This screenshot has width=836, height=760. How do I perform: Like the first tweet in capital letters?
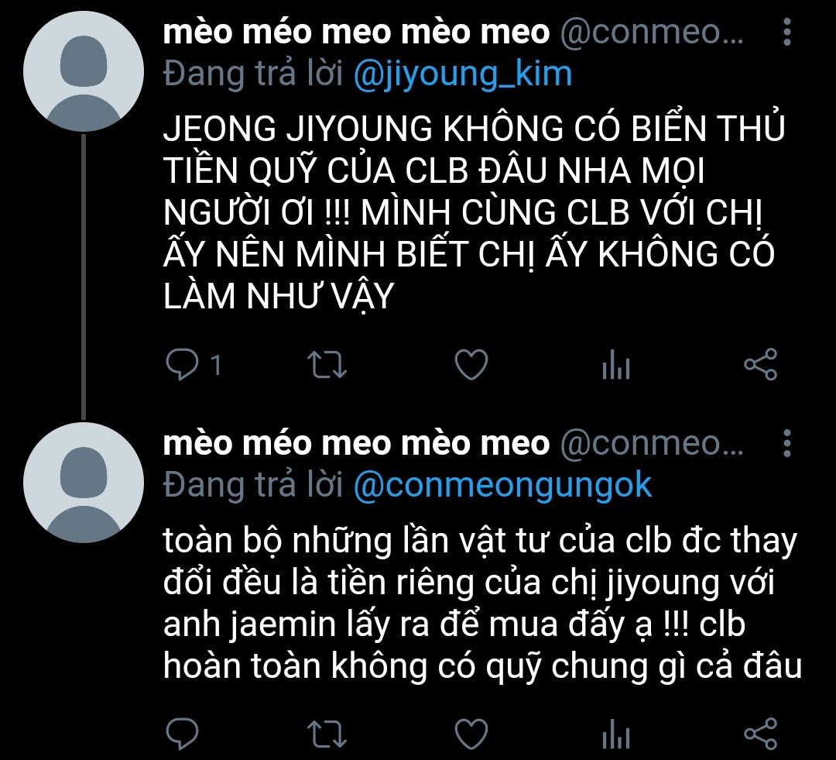coord(471,365)
